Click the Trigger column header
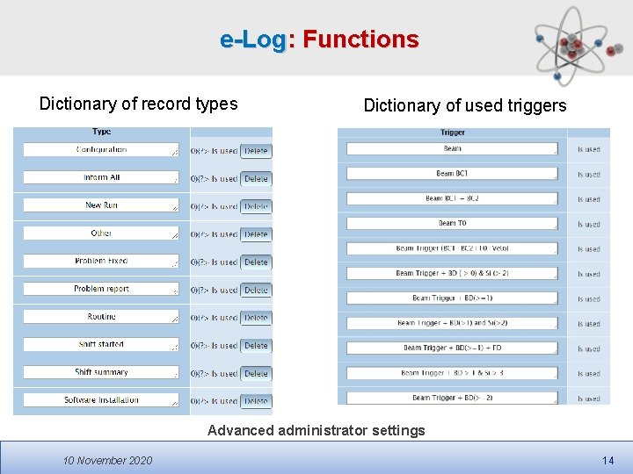The image size is (633, 474). (x=452, y=133)
